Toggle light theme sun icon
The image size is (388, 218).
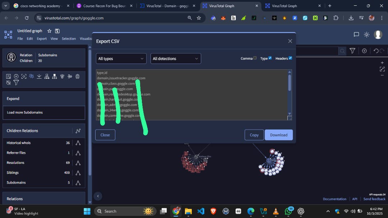point(367,34)
